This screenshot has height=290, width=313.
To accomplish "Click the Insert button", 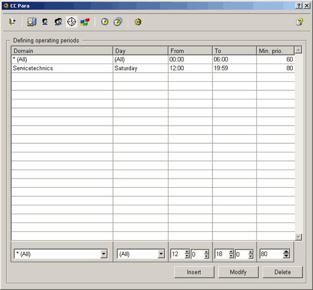I will coord(194,272).
